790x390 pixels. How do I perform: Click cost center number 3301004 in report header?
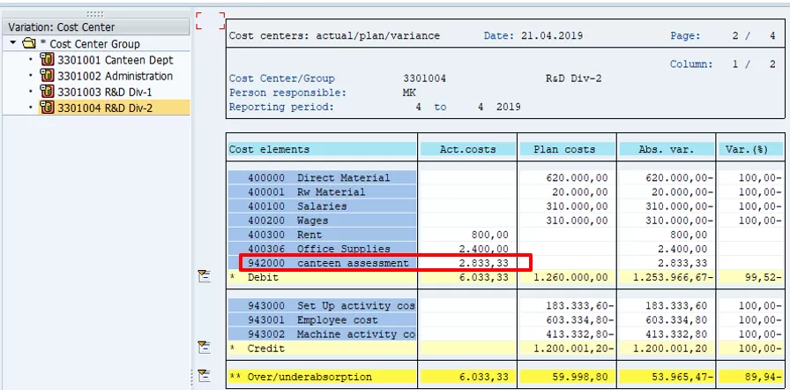coord(424,79)
